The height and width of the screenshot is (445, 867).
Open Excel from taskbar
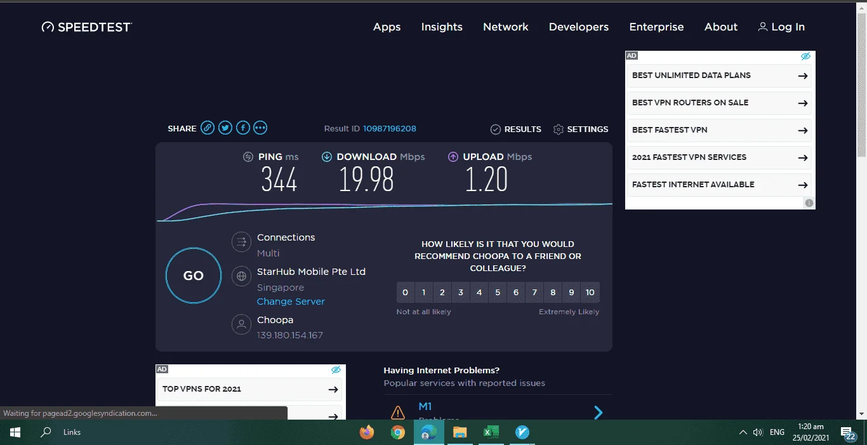[490, 432]
